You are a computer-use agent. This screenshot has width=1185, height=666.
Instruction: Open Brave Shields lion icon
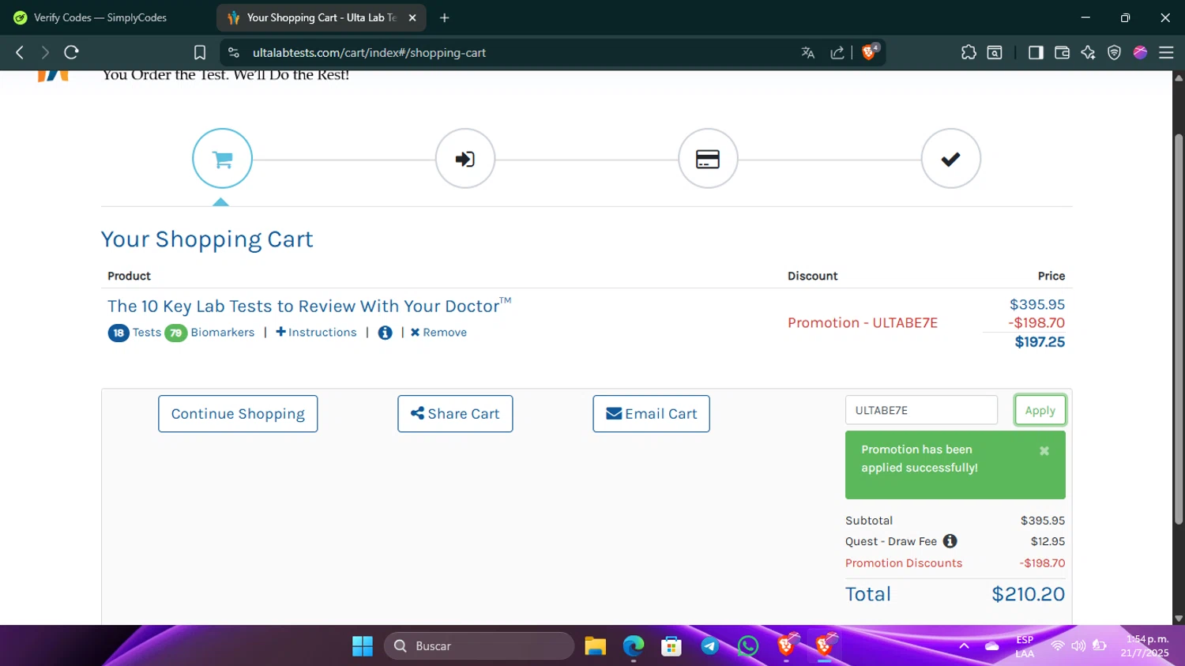click(x=870, y=52)
